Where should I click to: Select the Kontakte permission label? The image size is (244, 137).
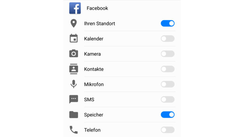click(94, 69)
